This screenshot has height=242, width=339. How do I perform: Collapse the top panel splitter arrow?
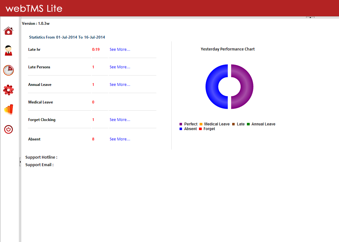(x=310, y=17)
